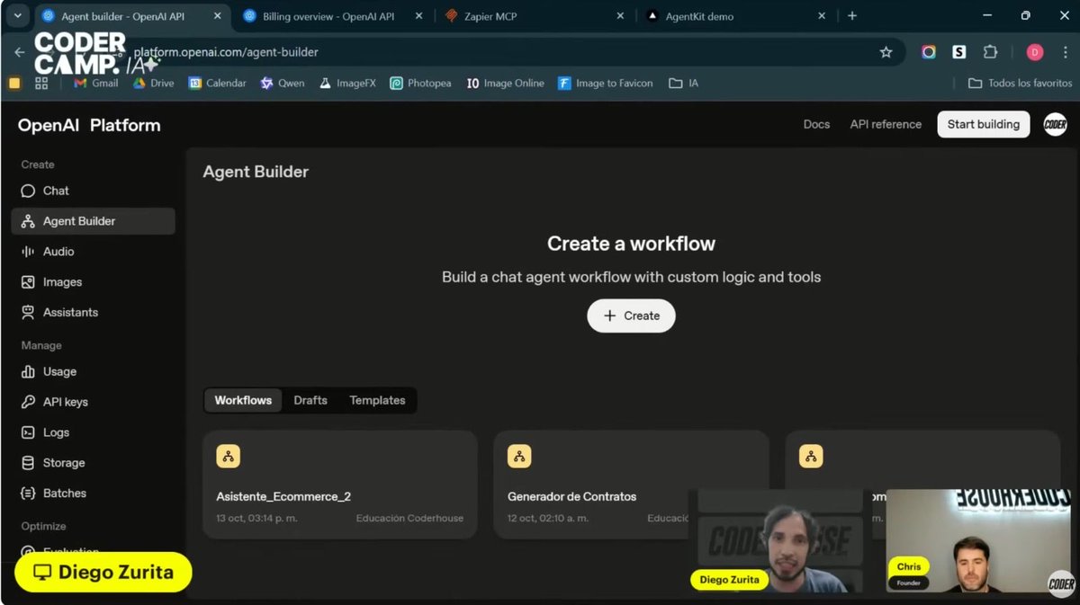Open the Image Online bookmark
The image size is (1080, 605).
505,83
